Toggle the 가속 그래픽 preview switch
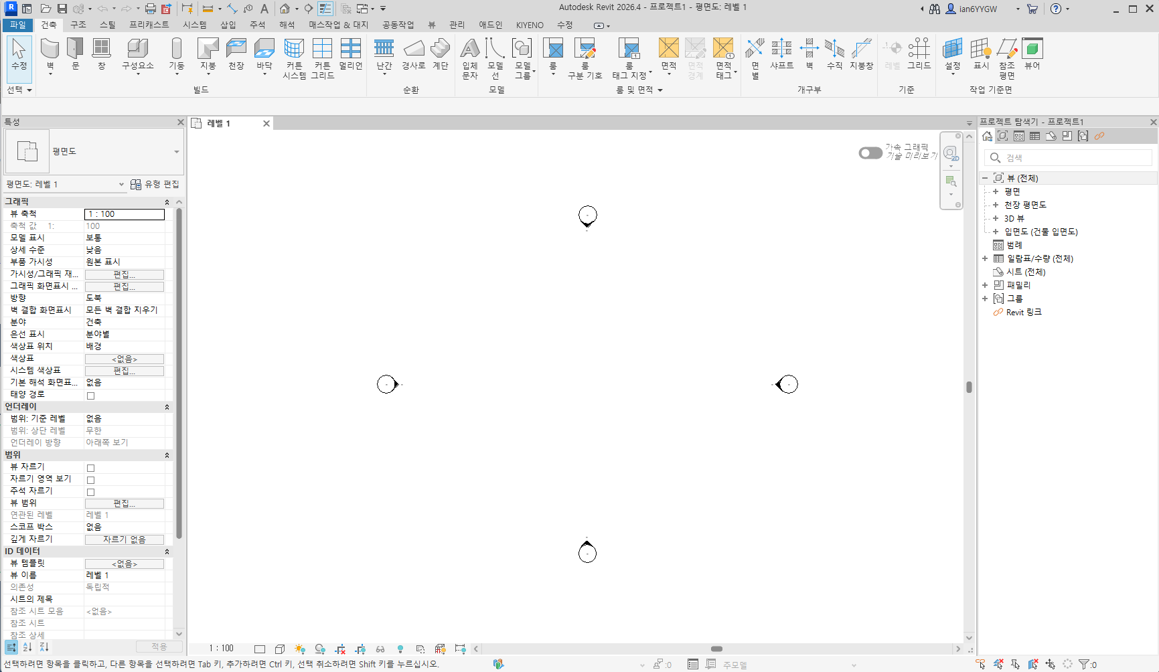This screenshot has width=1159, height=672. tap(870, 153)
